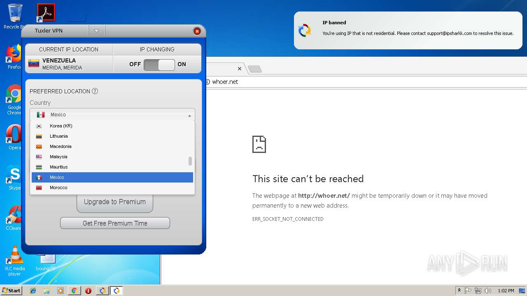Select Macedonia in country list
This screenshot has width=527, height=296.
click(x=112, y=146)
